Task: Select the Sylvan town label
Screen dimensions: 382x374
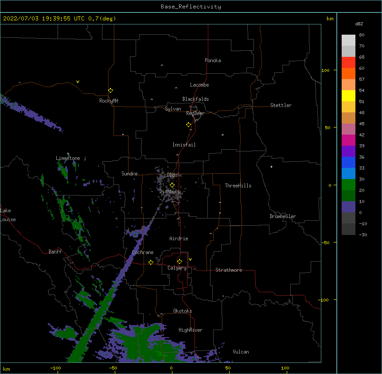Action: point(173,109)
